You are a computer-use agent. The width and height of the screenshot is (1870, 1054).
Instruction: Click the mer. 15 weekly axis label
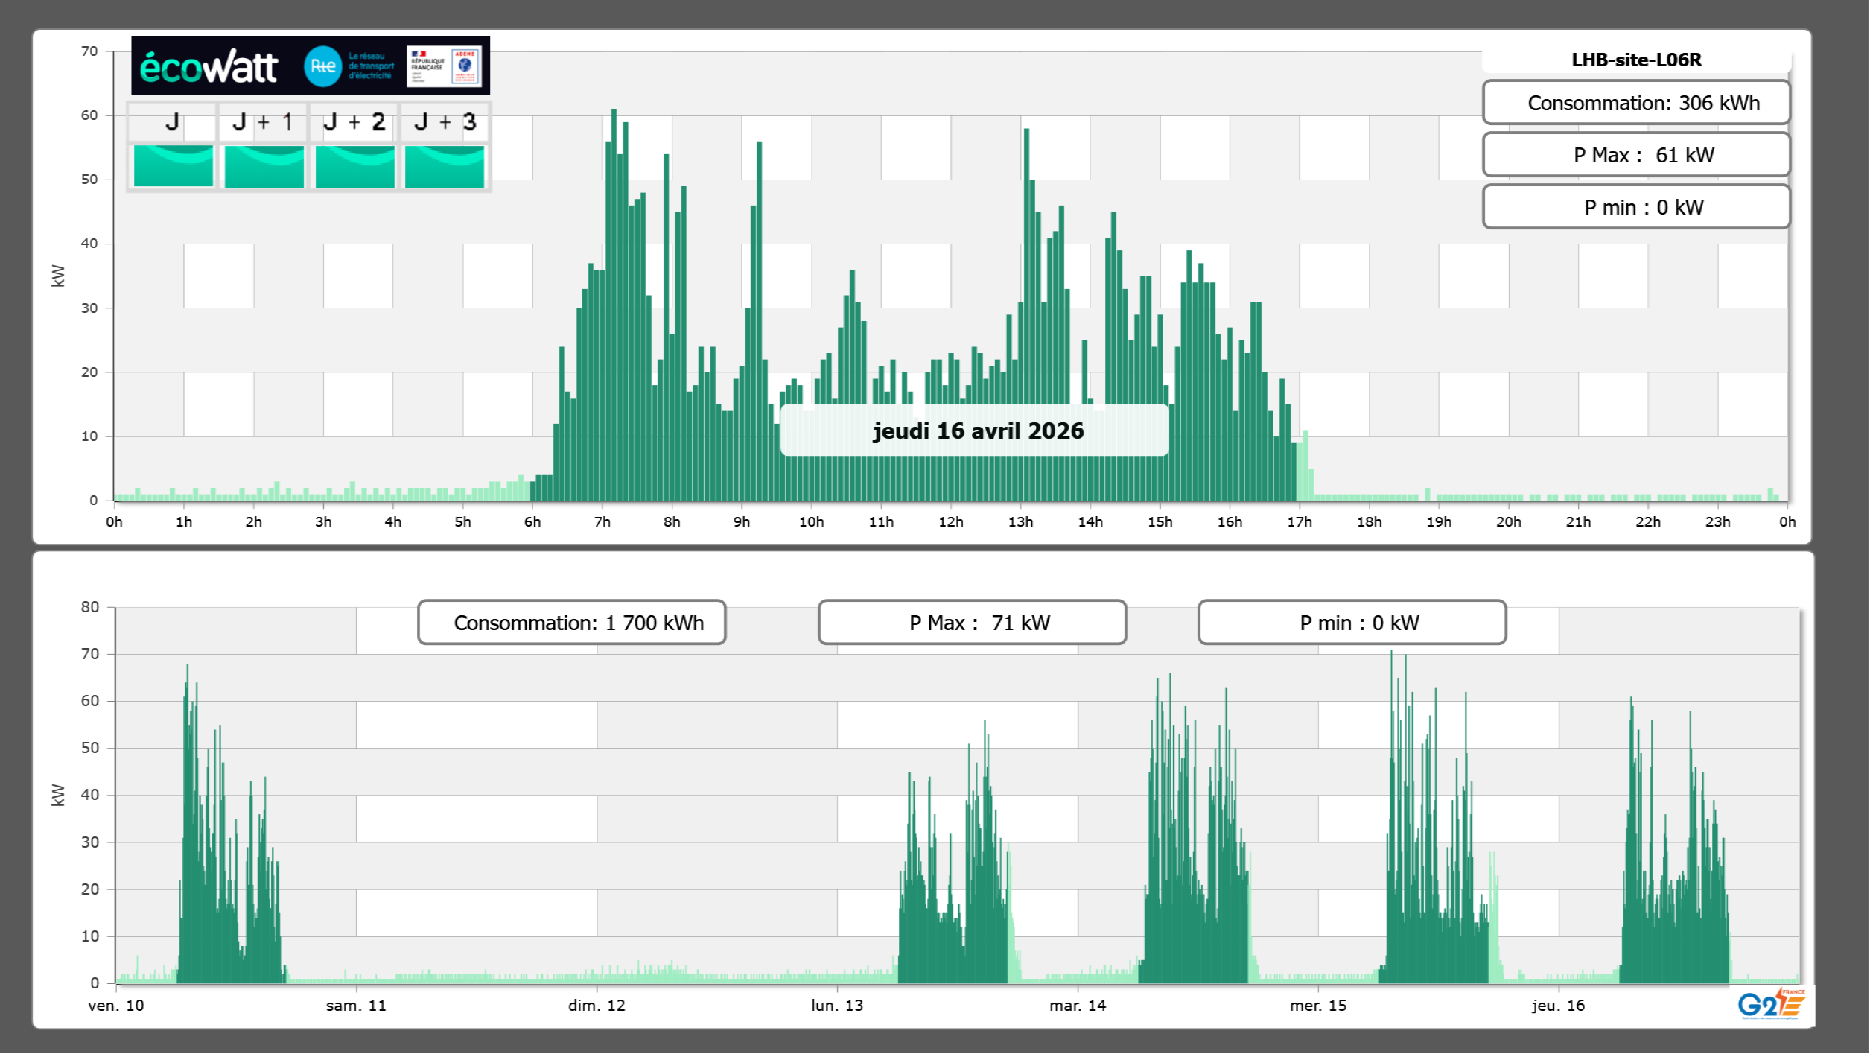coord(1317,1006)
